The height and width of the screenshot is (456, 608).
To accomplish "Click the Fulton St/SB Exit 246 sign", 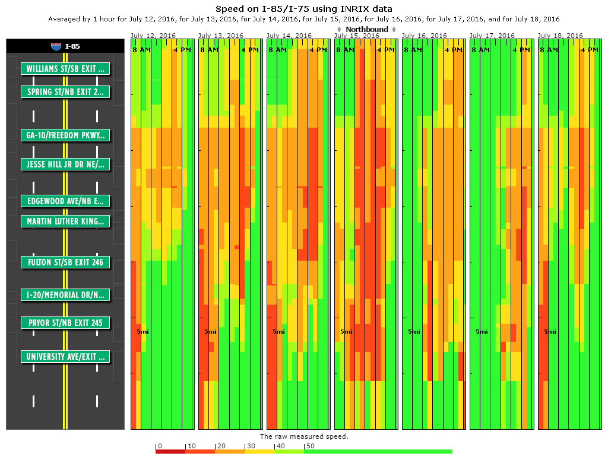I will pyautogui.click(x=65, y=262).
